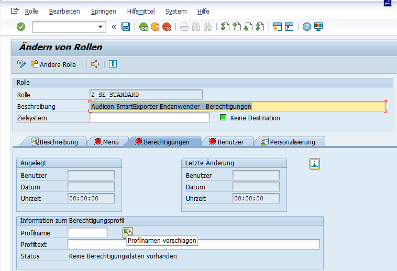Click the red Cancel icon in toolbar
The width and height of the screenshot is (397, 271).
(x=167, y=27)
